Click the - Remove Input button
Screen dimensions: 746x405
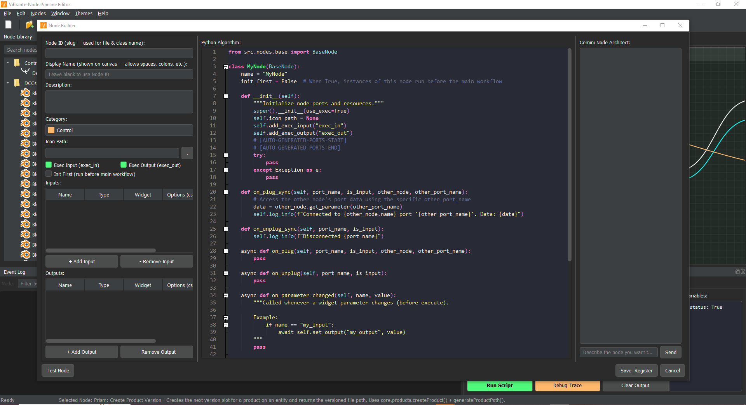(157, 261)
